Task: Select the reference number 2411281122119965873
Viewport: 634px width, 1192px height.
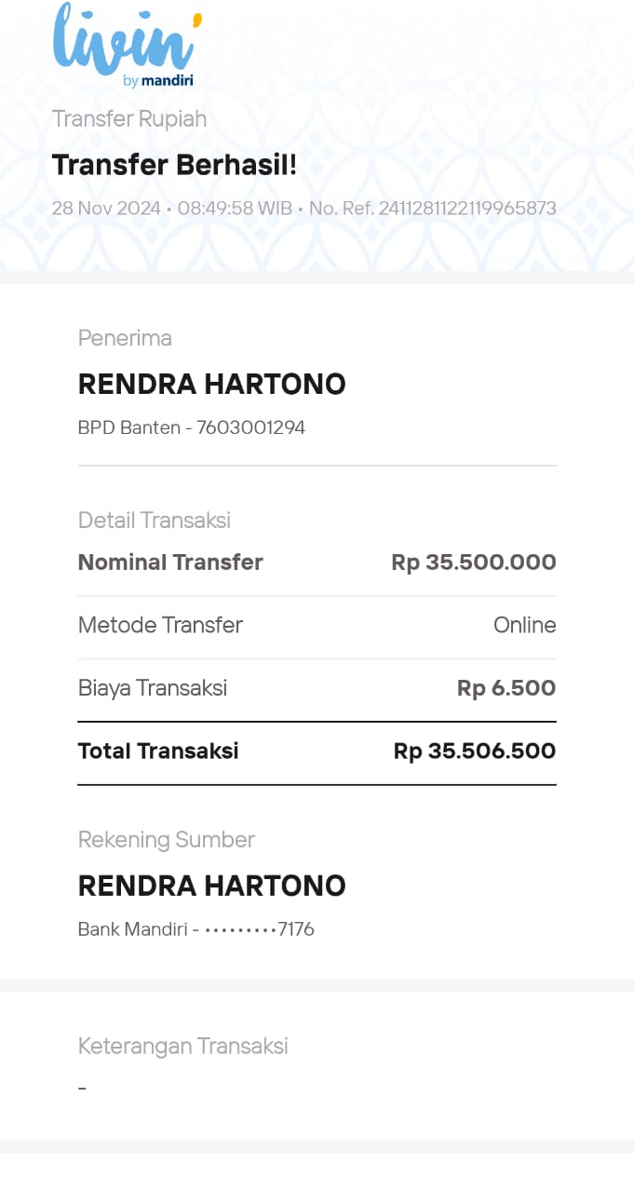Action: pos(466,208)
